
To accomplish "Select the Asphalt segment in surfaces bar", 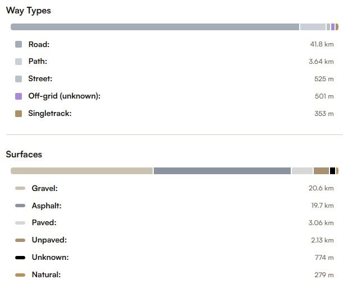I will tap(222, 171).
